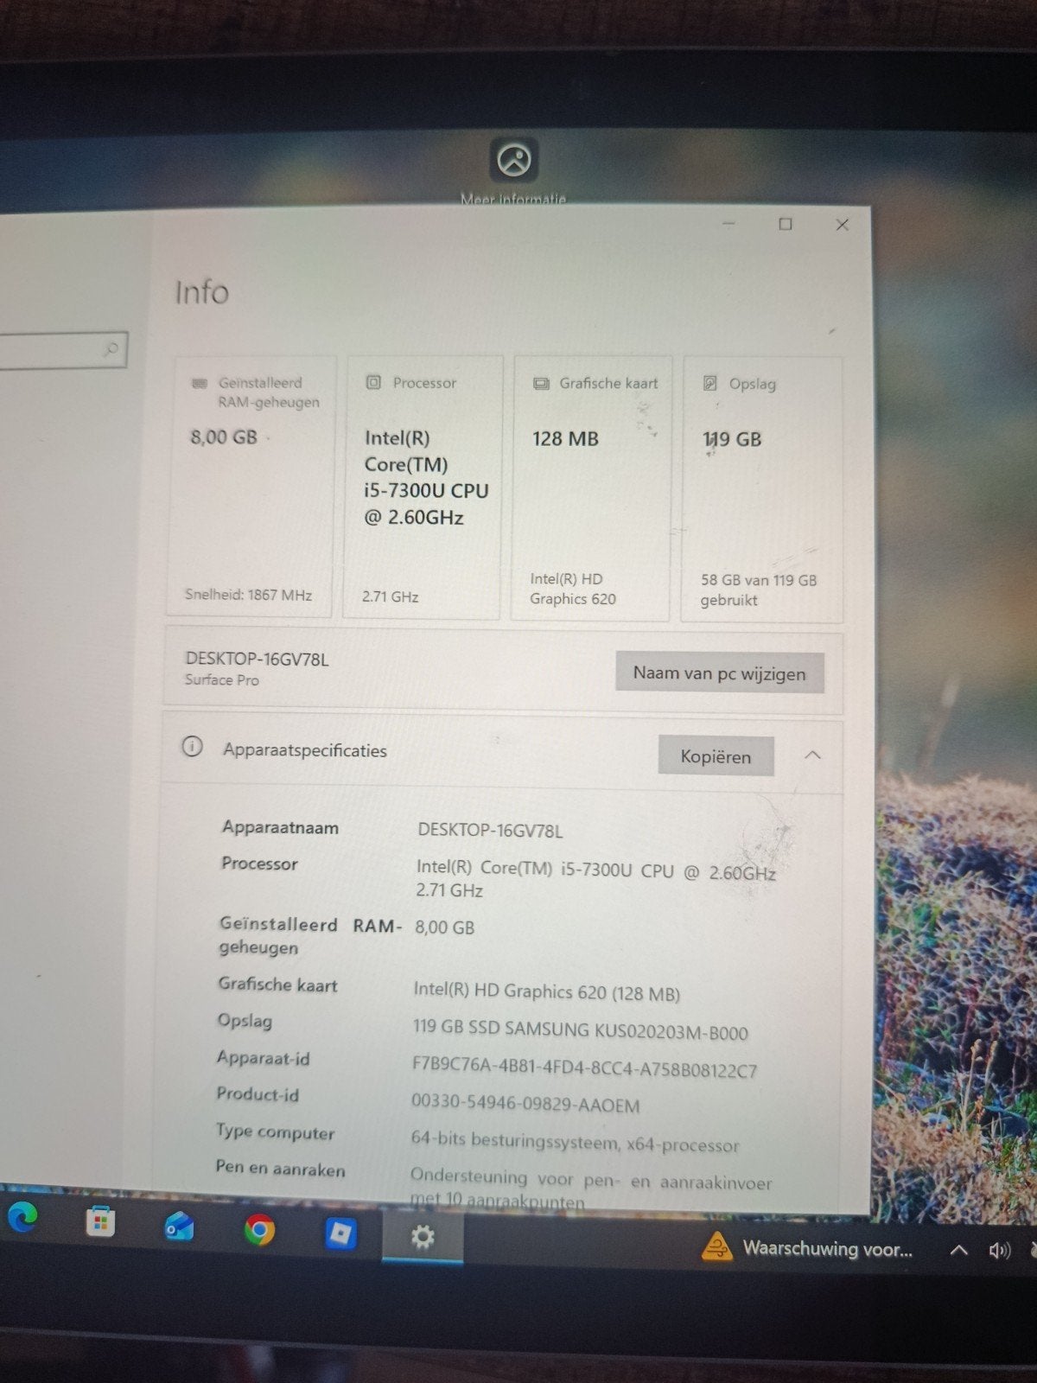This screenshot has height=1383, width=1037.
Task: Click the Apparaatspecificaties heading text
Action: click(305, 749)
